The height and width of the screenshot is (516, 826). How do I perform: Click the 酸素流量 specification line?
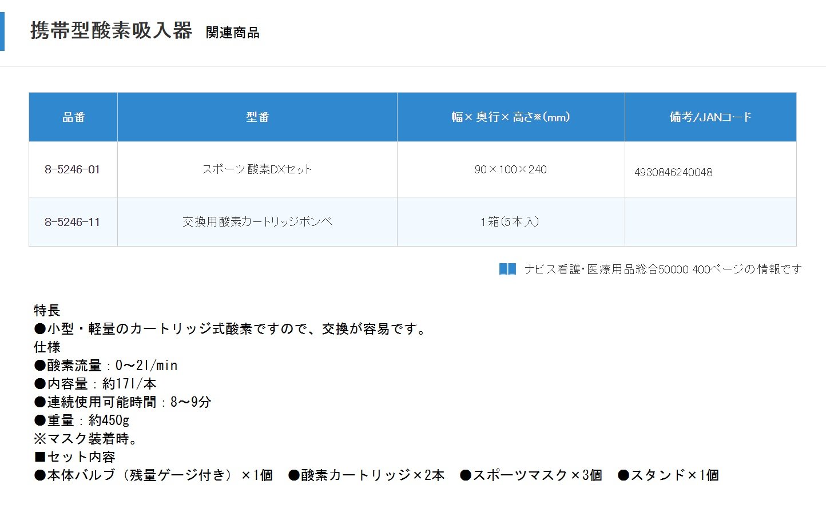tap(106, 366)
